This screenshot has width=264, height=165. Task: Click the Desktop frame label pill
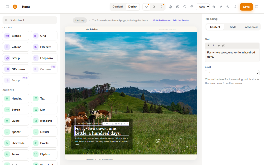click(80, 20)
